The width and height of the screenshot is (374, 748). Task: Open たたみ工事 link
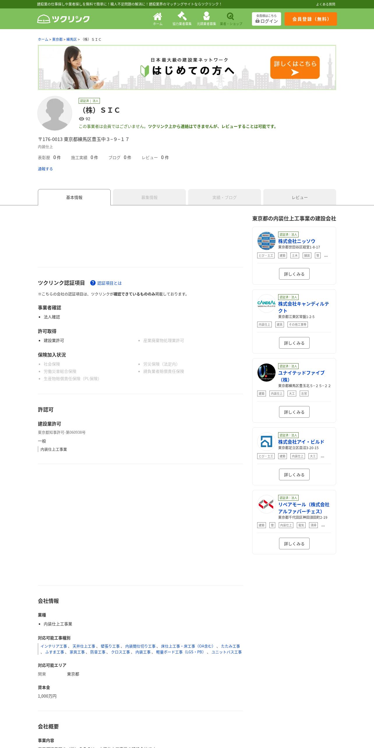[230, 646]
